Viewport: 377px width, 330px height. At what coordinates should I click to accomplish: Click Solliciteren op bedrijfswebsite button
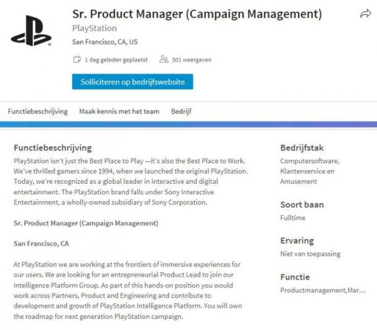click(132, 82)
